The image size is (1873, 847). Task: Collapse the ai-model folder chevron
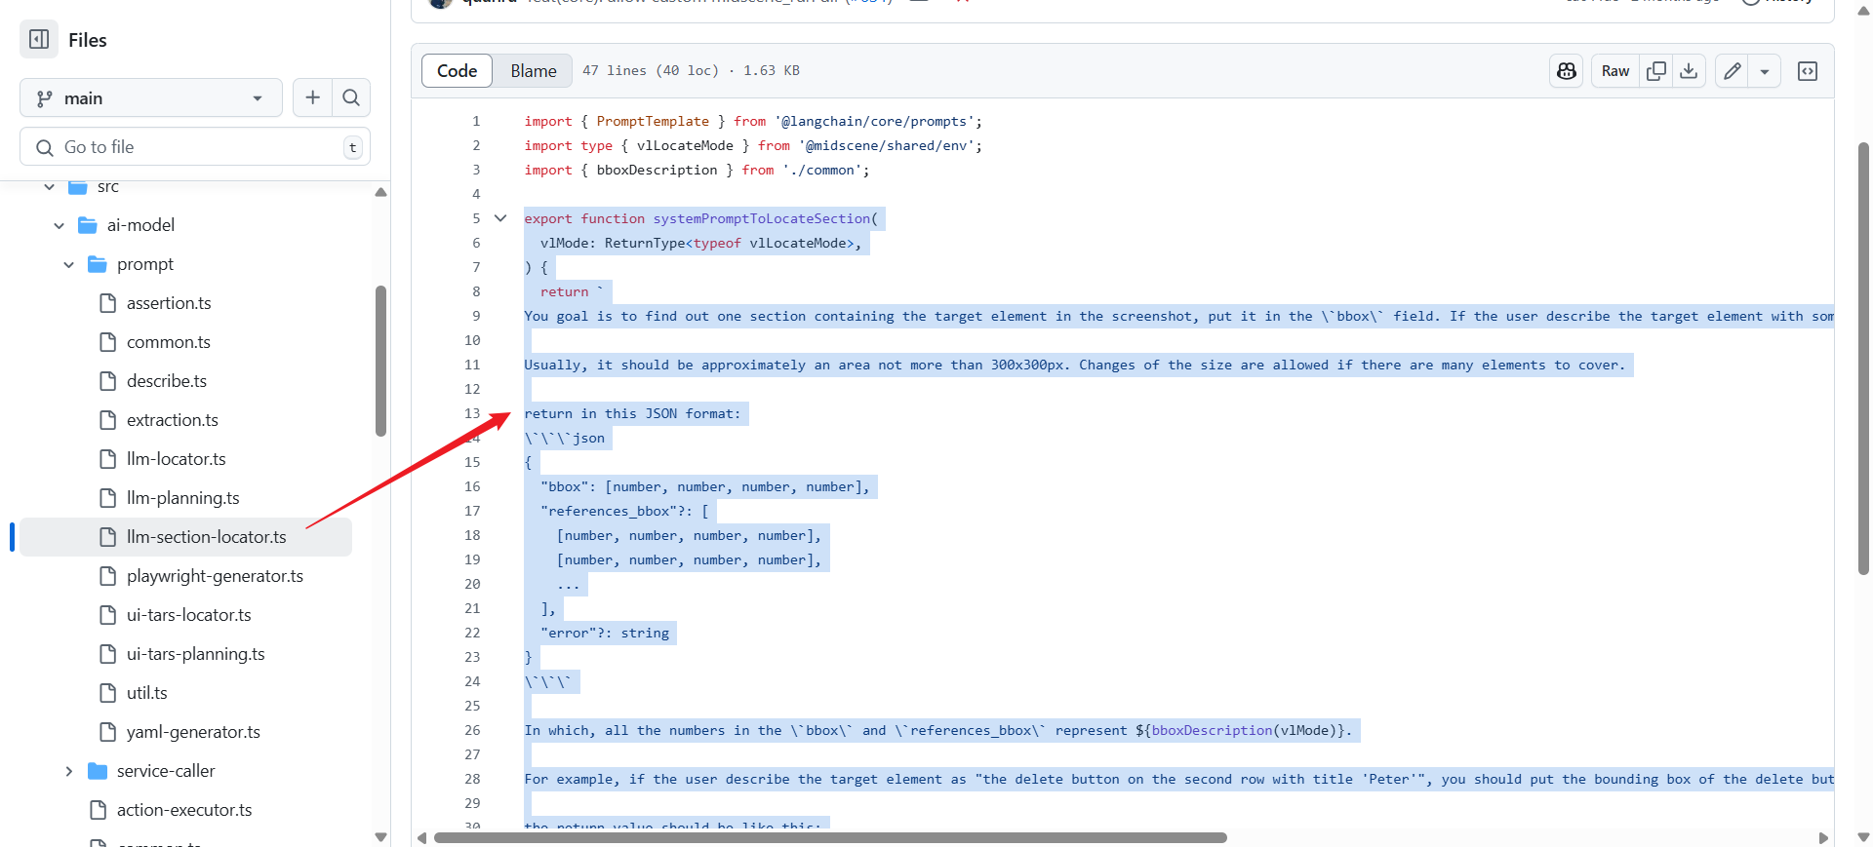pyautogui.click(x=60, y=225)
